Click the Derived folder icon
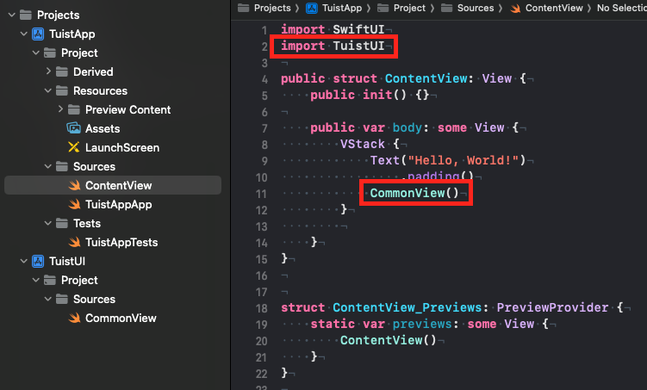 [x=62, y=71]
